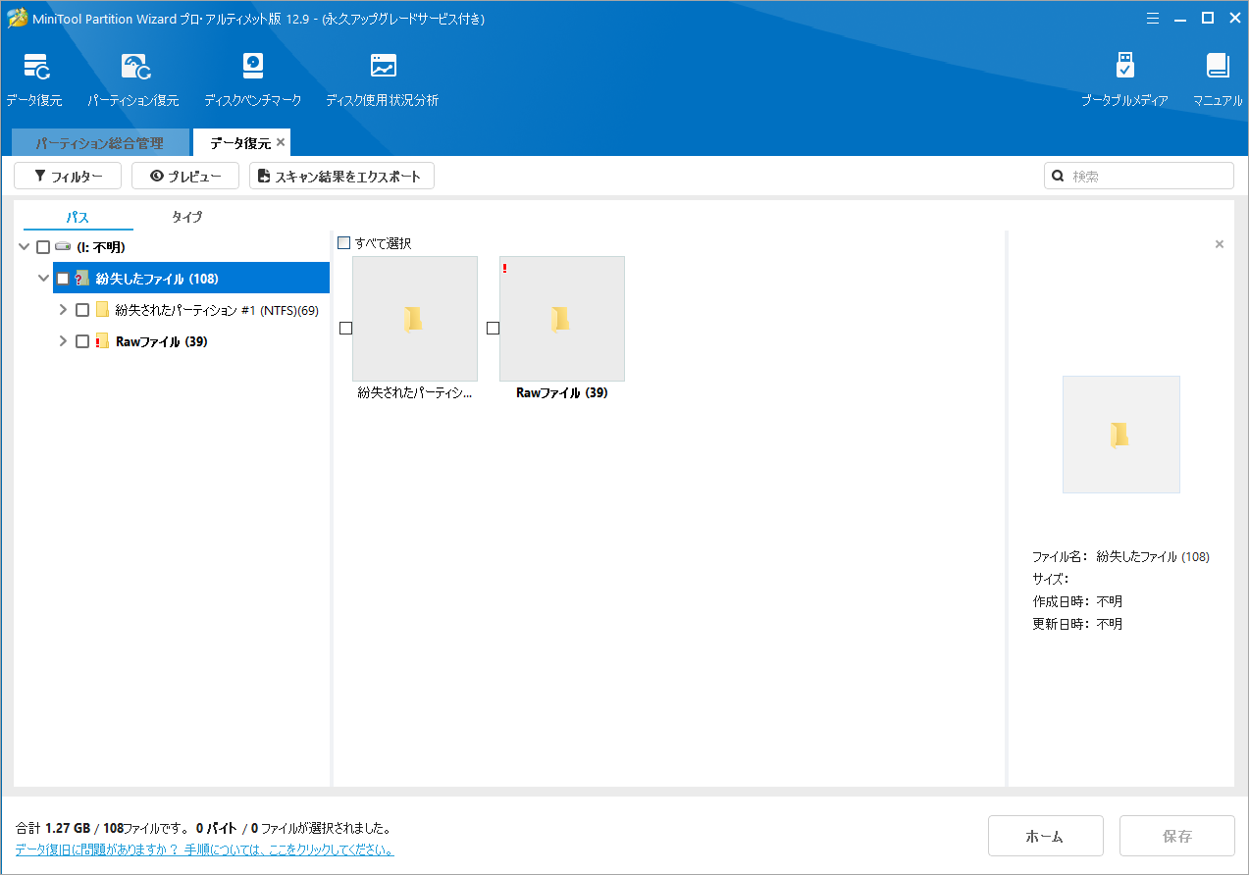Tick checkbox beside the 紛失されたパーティシ... thumbnail
This screenshot has width=1249, height=875.
coord(345,329)
